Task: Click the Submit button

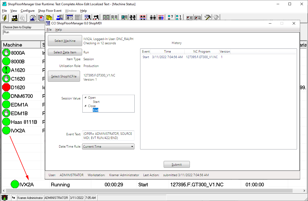Action: tap(176, 164)
